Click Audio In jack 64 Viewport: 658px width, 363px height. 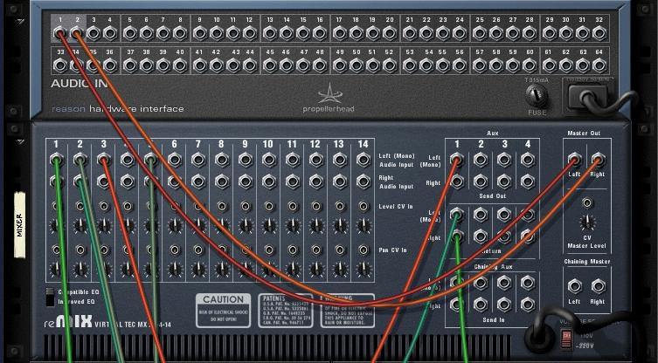point(599,65)
